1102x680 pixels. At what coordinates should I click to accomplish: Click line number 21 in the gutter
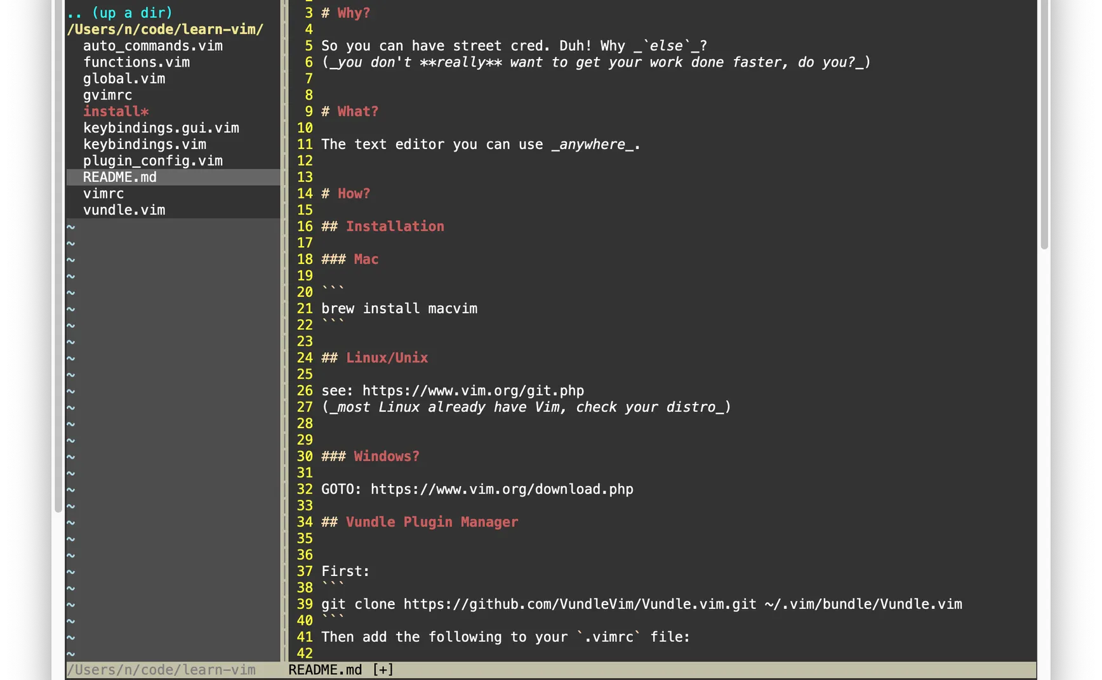pyautogui.click(x=305, y=309)
